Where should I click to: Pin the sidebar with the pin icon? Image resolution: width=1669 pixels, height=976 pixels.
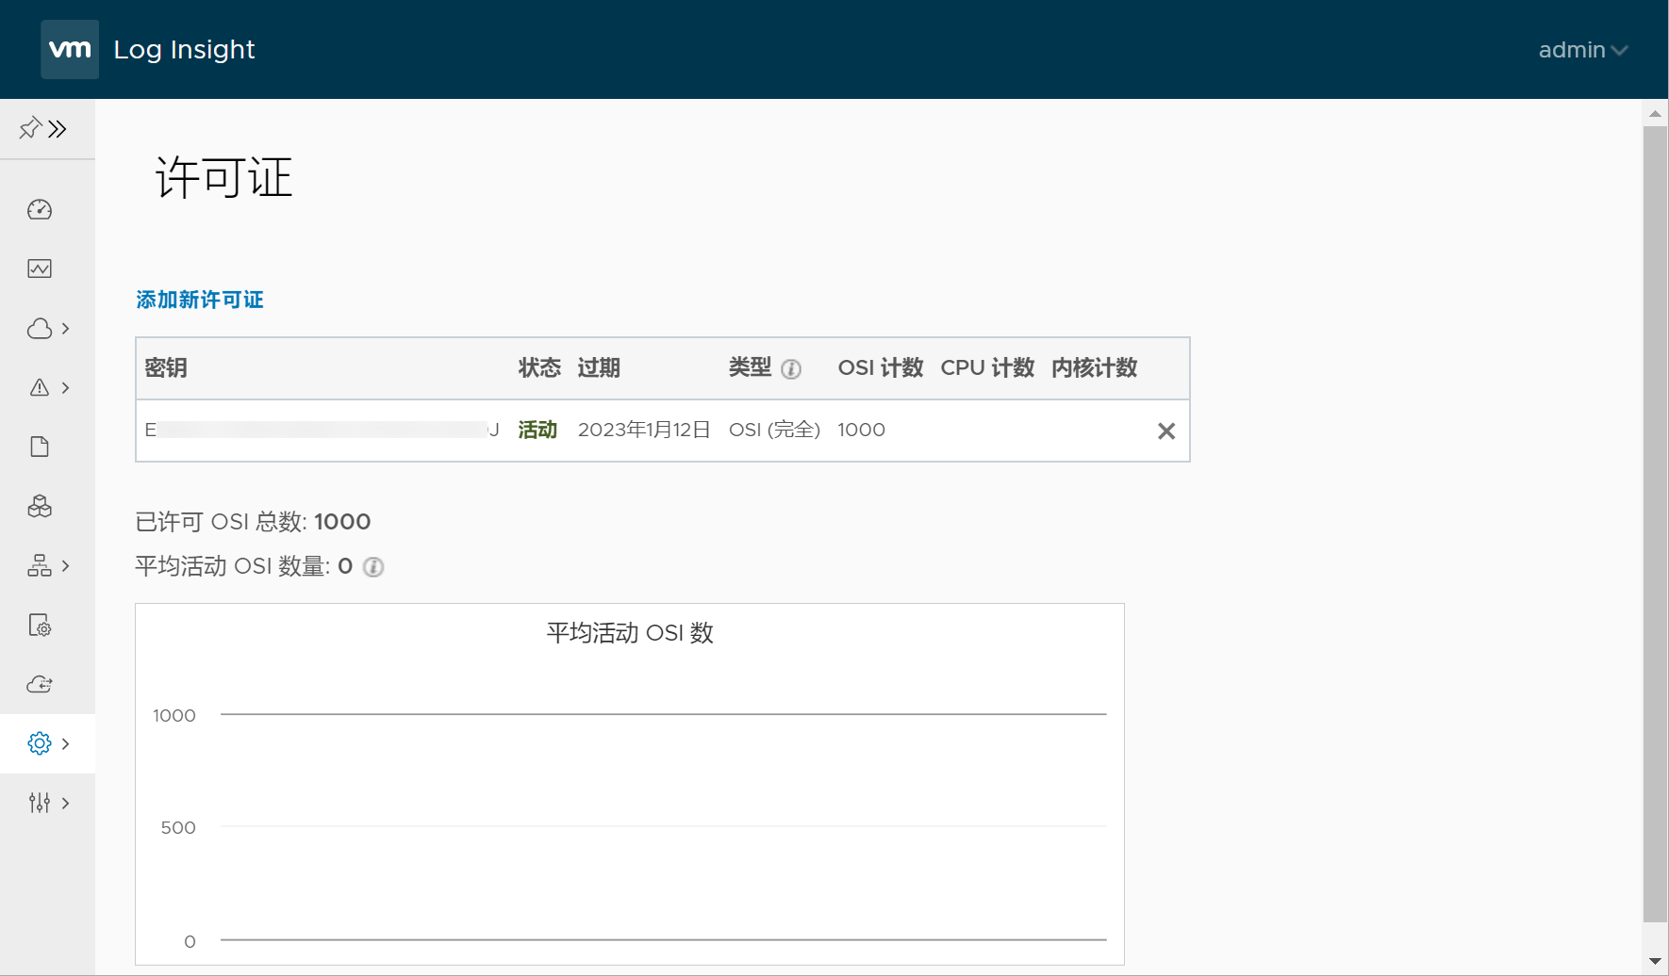click(x=29, y=128)
